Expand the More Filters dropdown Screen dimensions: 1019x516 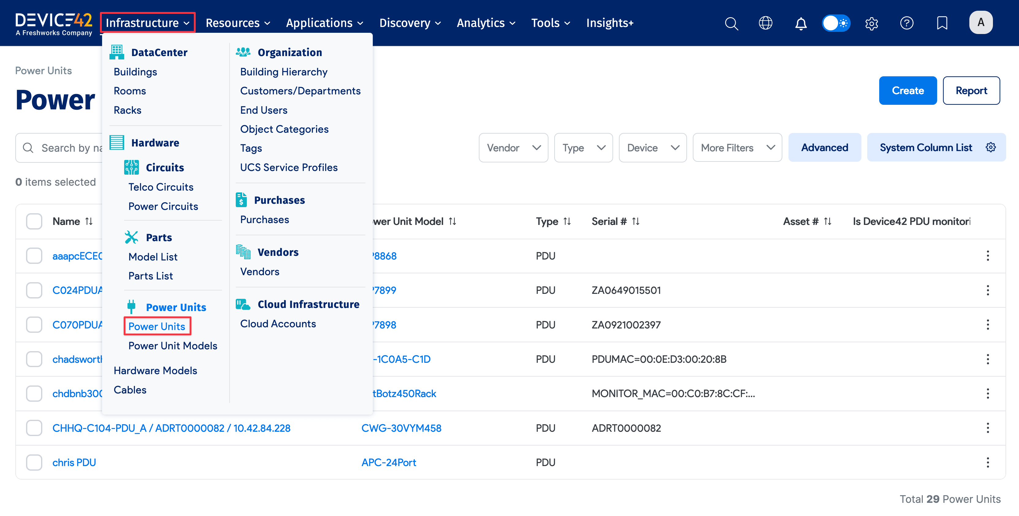(x=737, y=147)
